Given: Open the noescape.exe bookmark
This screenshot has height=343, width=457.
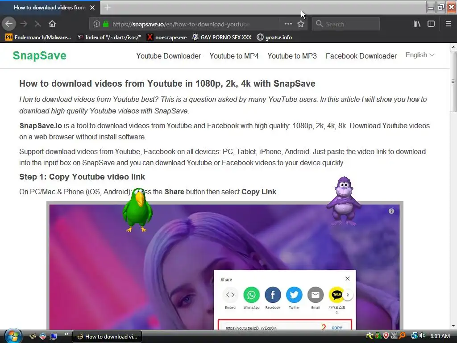Looking at the screenshot, I should (167, 38).
